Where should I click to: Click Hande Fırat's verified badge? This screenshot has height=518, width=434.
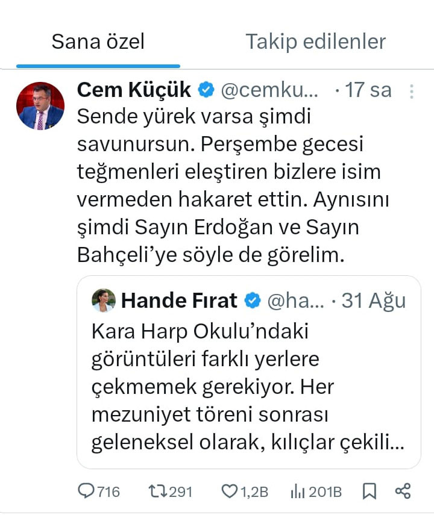tap(253, 300)
